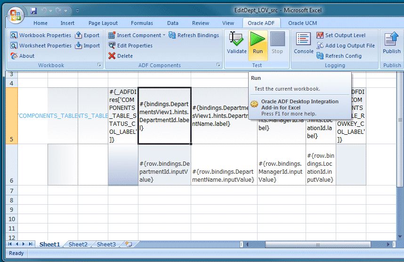
Task: Switch to Sheet3 tab
Action: [x=106, y=244]
